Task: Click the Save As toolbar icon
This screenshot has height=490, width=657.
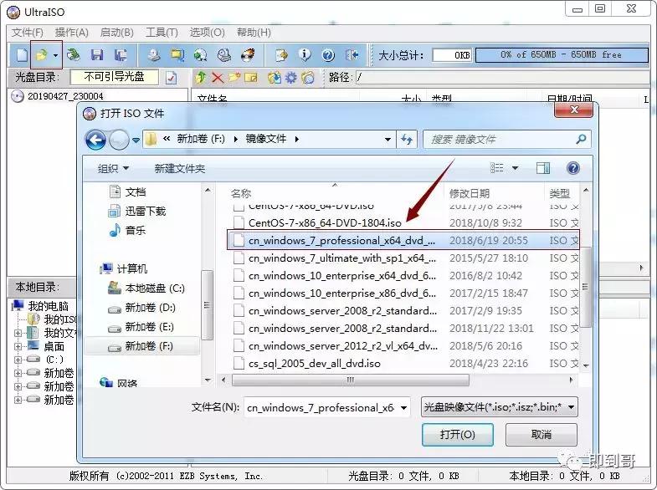Action: pos(121,55)
